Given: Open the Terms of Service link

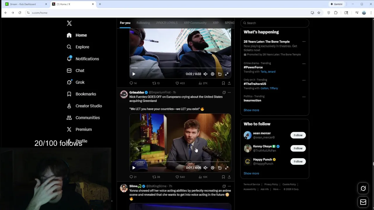Looking at the screenshot, I should coord(252,185).
